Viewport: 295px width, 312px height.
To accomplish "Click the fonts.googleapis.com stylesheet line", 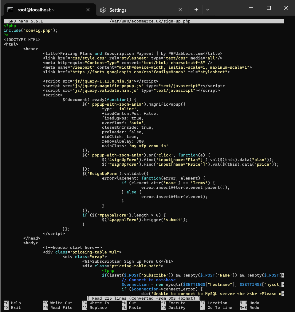I will (136, 72).
